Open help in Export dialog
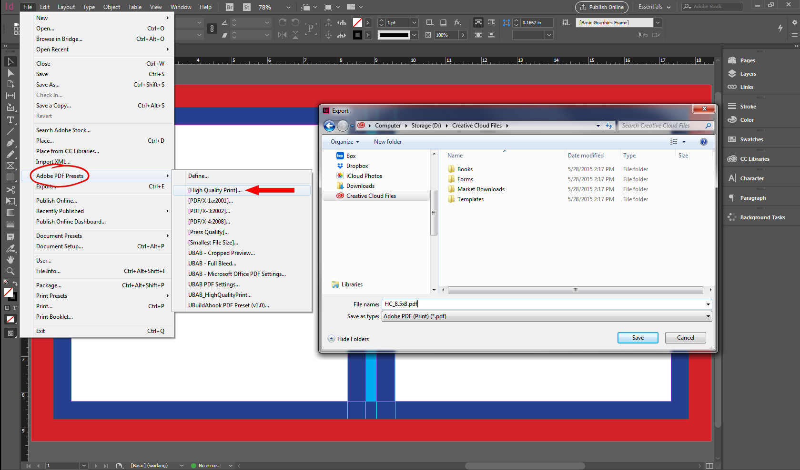The width and height of the screenshot is (800, 470). click(x=704, y=142)
